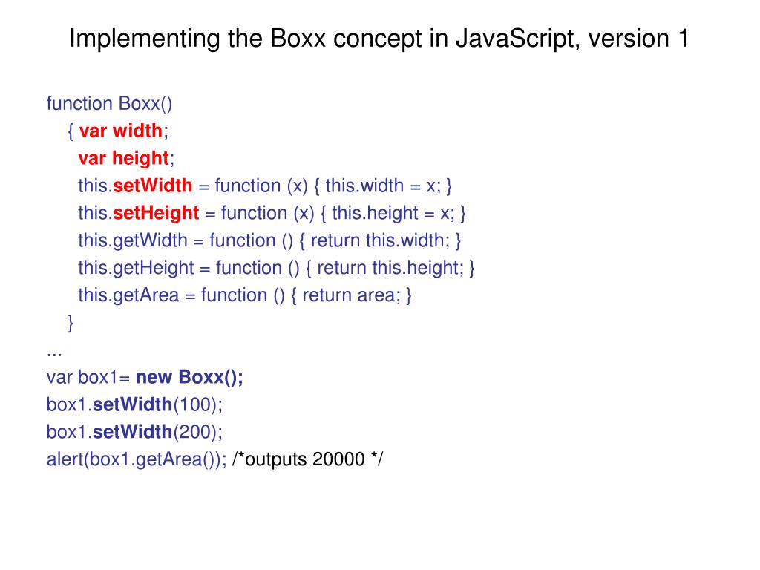
Task: Click the red 'setHeight' method name
Action: pos(156,213)
